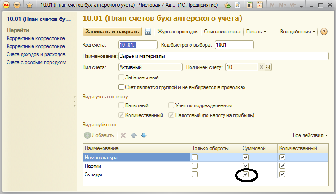
Task: Open the main menu round arrow button
Action: (17, 5)
